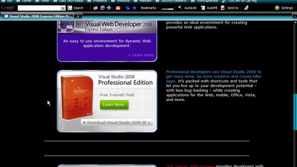Viewport: 297px width, 167px height.
Task: Open the Security Research bookmark folder
Action: (171, 1)
